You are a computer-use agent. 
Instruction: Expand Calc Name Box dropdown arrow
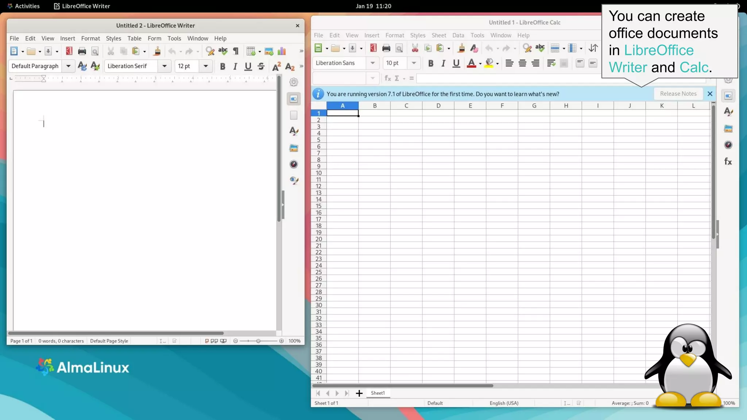372,78
